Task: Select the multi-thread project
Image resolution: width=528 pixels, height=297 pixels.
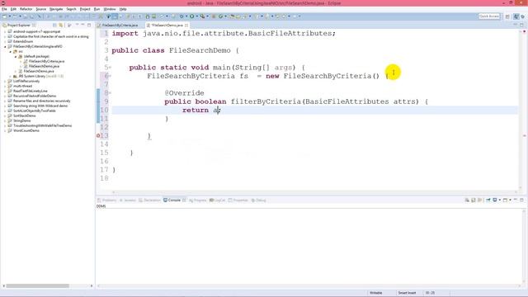Action: [22, 86]
